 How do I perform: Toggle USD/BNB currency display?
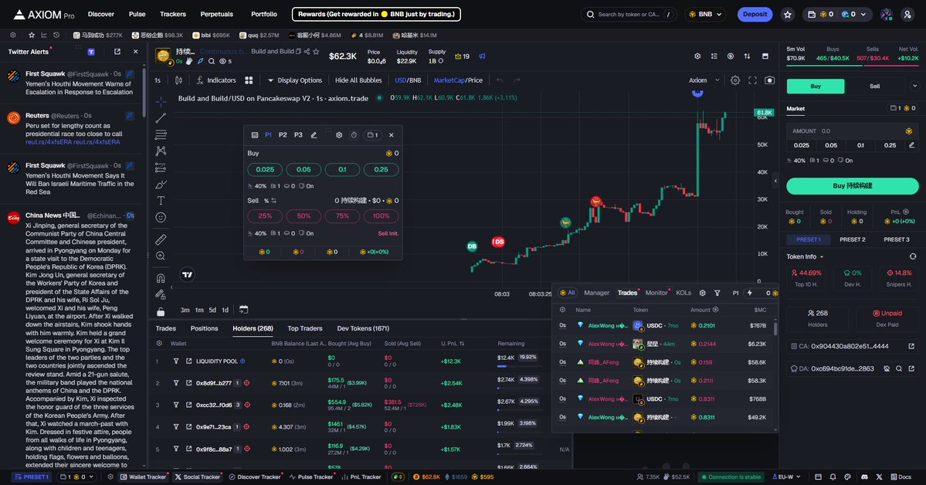(x=408, y=80)
